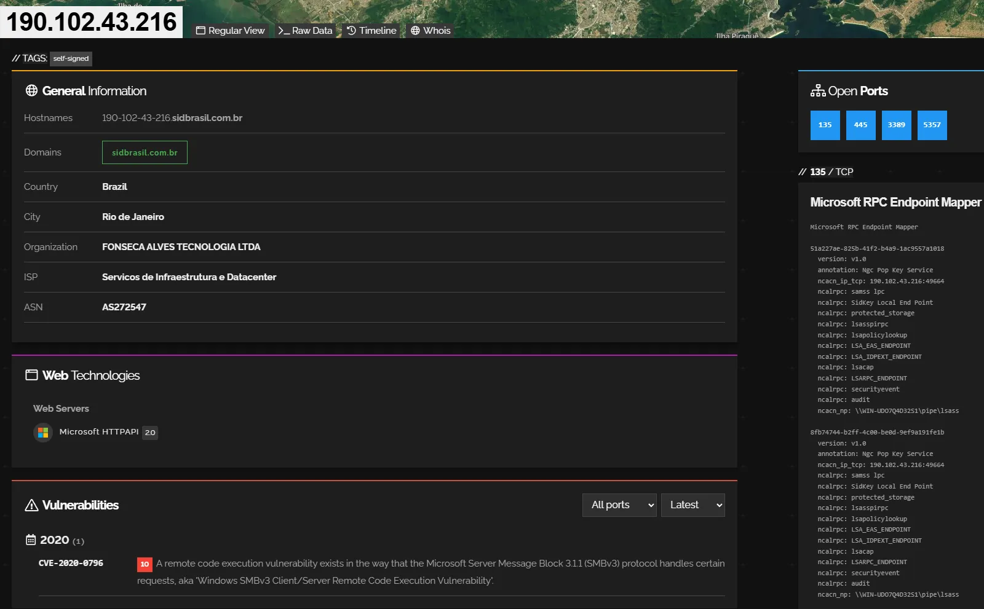
Task: Click organization FONSECA ALVES TECNOLOGIA LTDA
Action: (181, 247)
